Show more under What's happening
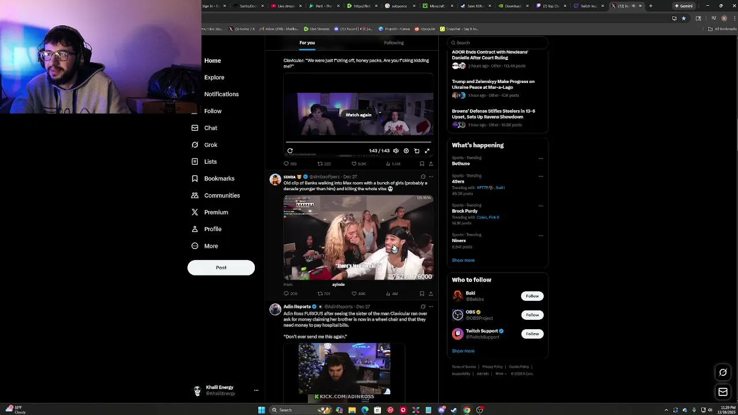This screenshot has height=415, width=738. (x=463, y=261)
